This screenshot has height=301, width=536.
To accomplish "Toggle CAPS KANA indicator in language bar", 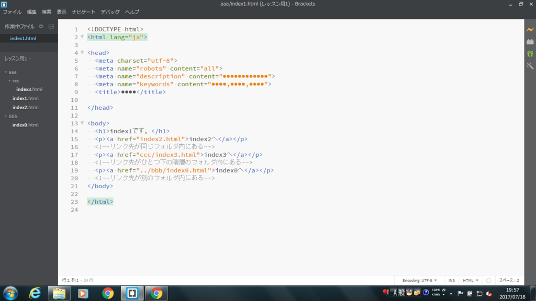I will click(x=435, y=292).
